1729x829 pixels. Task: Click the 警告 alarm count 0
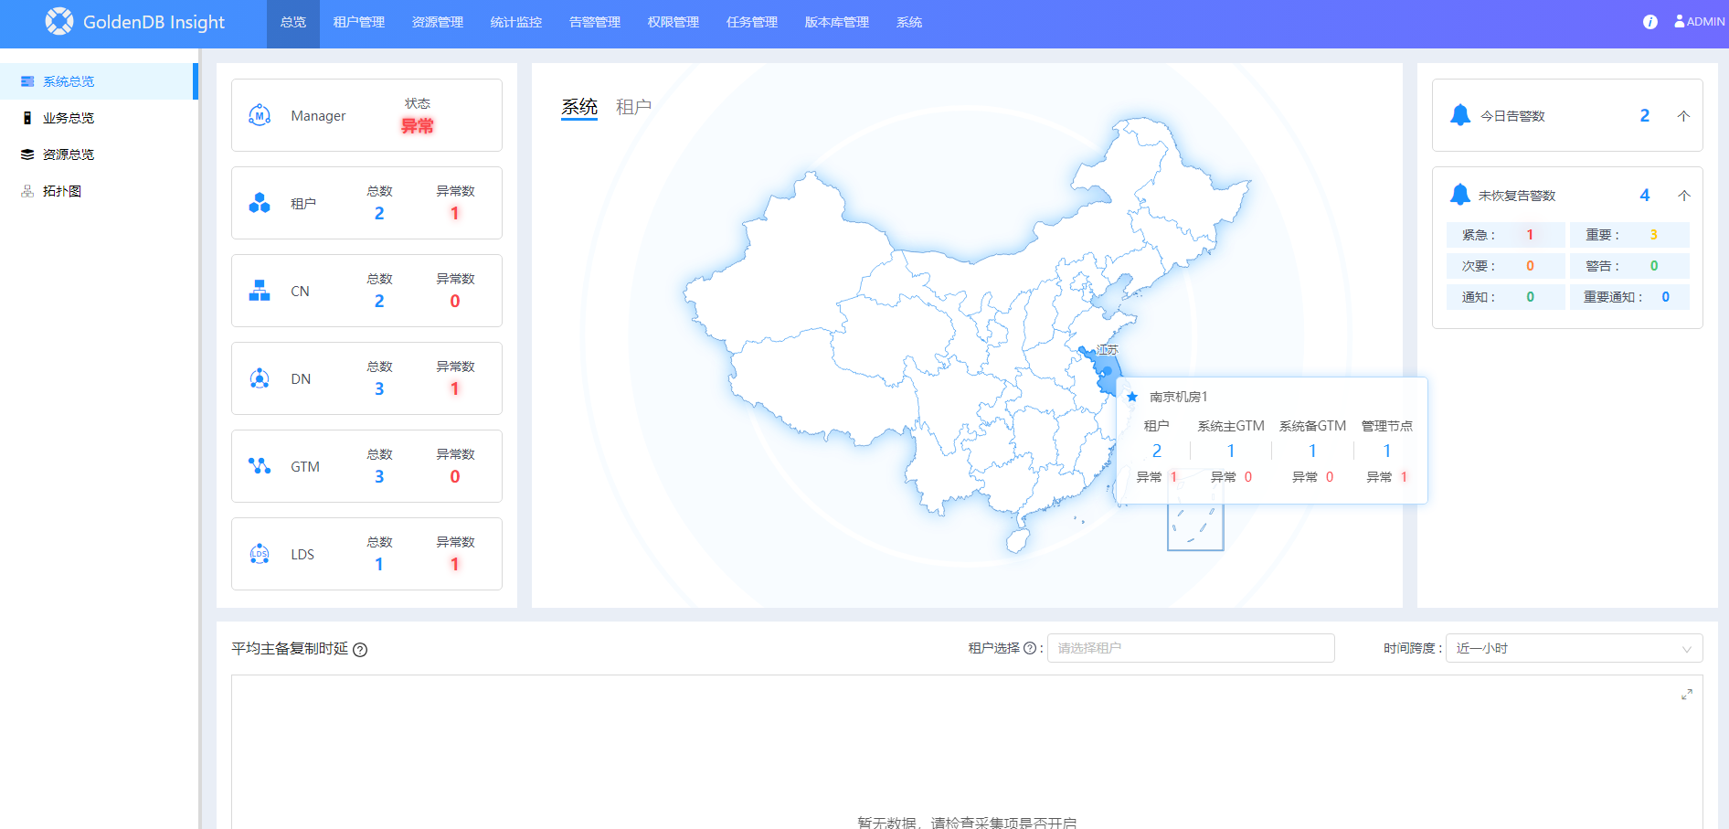[1653, 266]
